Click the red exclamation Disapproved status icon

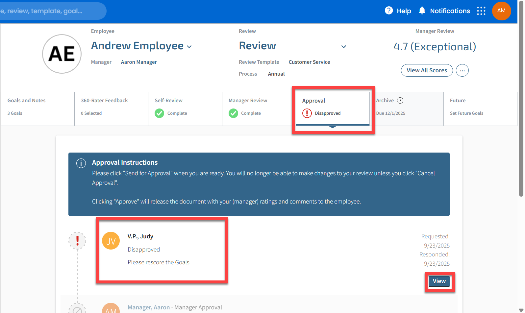[307, 113]
